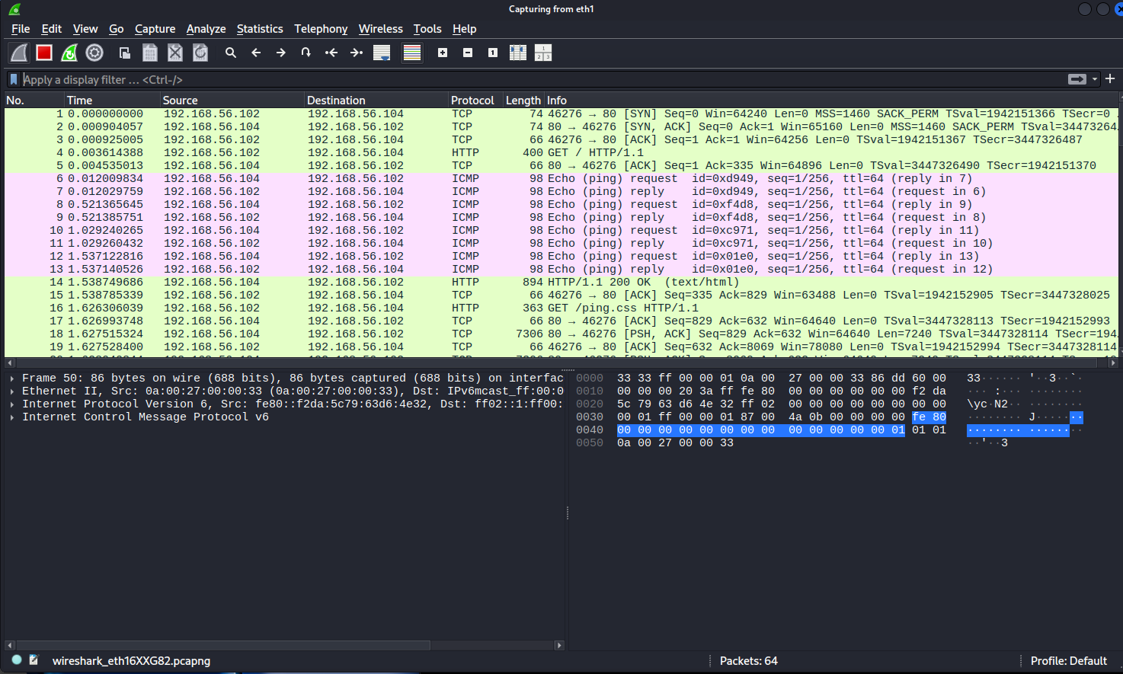
Task: Restart the current capture
Action: 69,53
